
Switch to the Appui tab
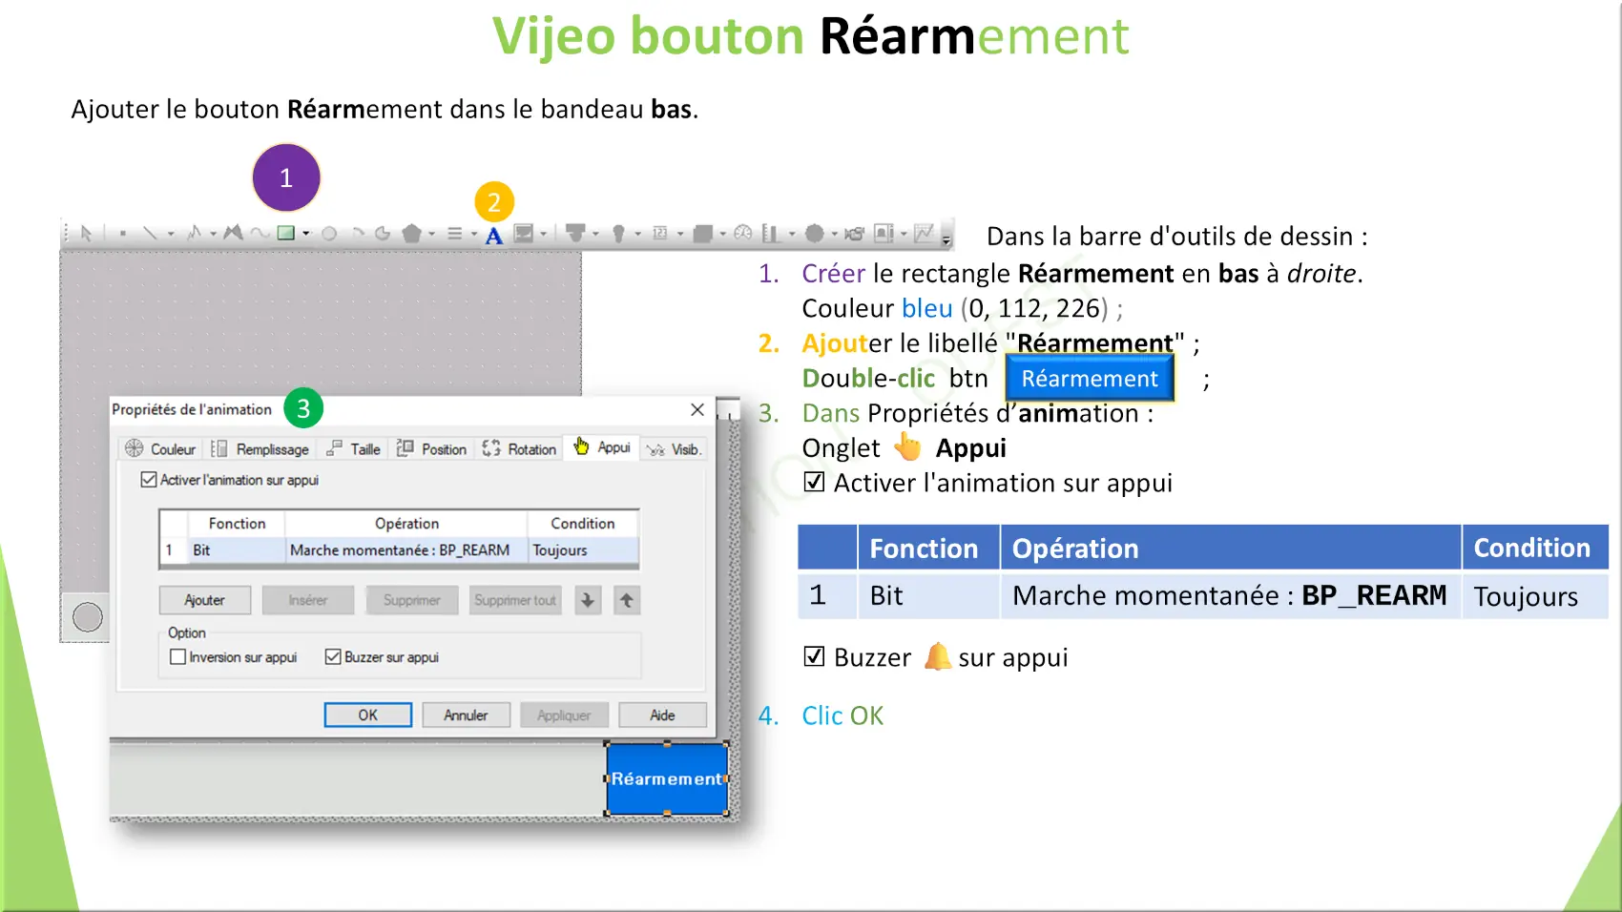pos(602,446)
